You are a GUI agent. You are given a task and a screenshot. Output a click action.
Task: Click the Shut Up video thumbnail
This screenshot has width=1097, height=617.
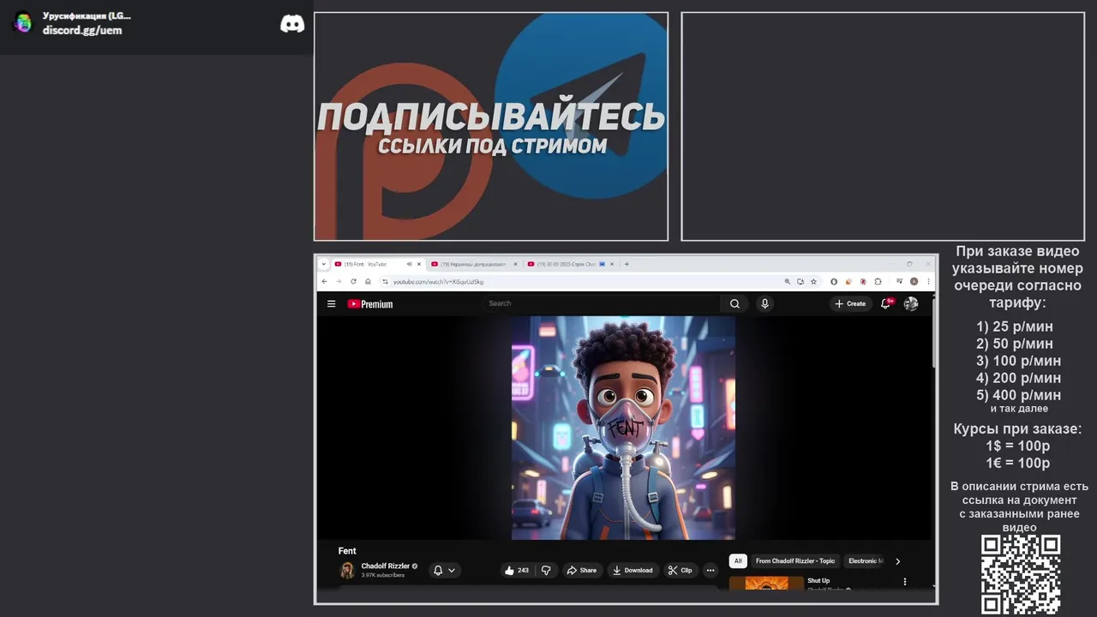click(766, 583)
